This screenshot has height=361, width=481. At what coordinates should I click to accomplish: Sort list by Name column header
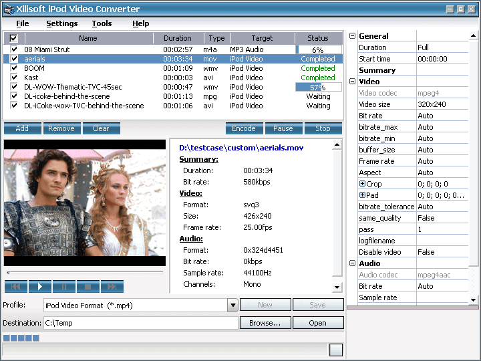click(x=89, y=38)
